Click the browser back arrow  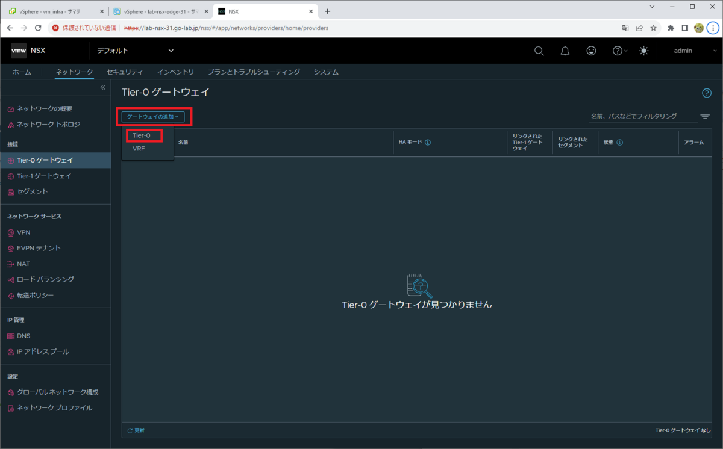[x=10, y=28]
